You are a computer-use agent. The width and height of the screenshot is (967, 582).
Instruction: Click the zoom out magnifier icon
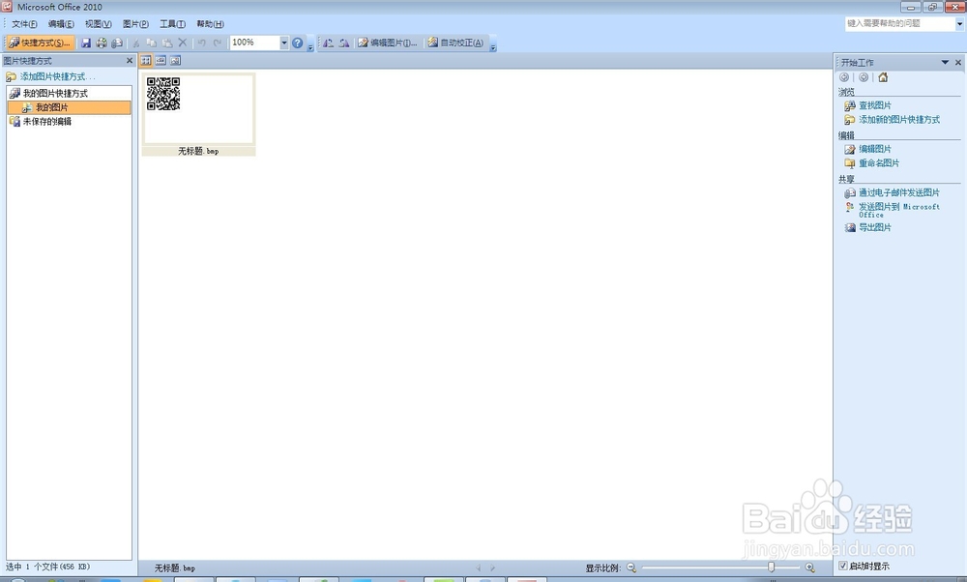click(x=630, y=567)
